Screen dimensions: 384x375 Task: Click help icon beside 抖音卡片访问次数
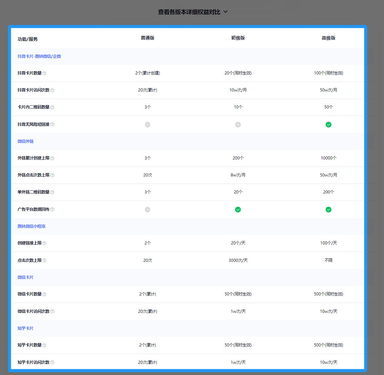click(x=52, y=90)
